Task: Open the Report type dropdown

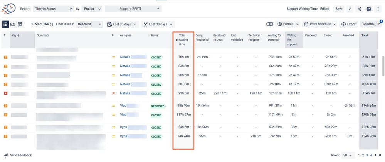Action: click(x=53, y=9)
